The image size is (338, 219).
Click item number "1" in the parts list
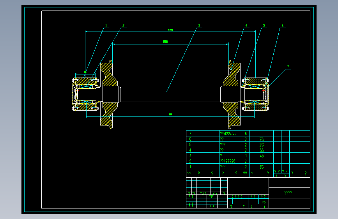[x=190, y=167]
